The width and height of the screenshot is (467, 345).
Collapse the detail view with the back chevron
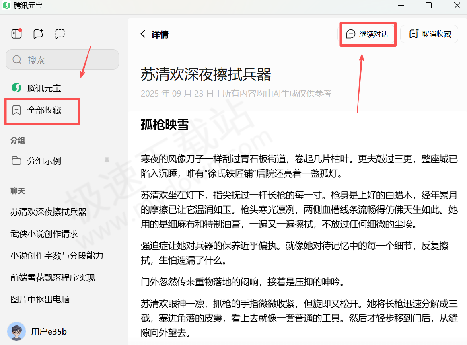(143, 34)
